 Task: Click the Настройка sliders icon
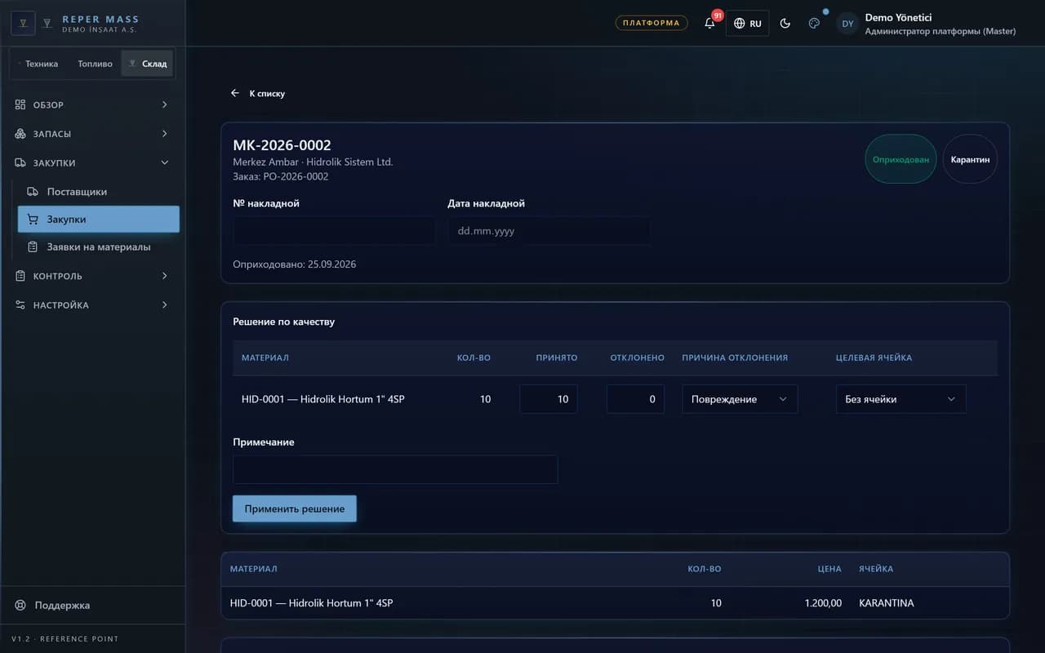tap(20, 305)
